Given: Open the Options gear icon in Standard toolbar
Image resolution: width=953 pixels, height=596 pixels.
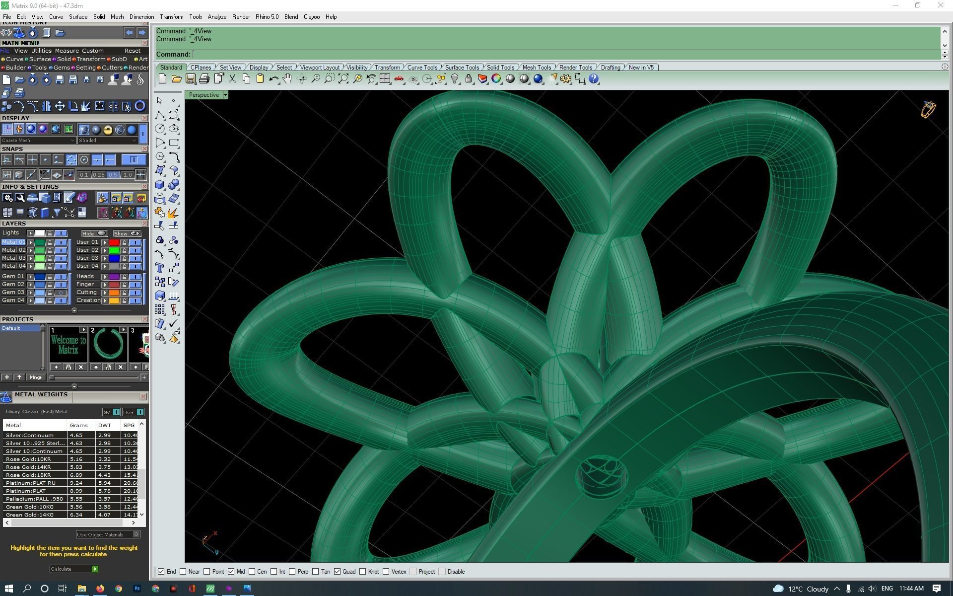Looking at the screenshot, I should click(x=566, y=79).
